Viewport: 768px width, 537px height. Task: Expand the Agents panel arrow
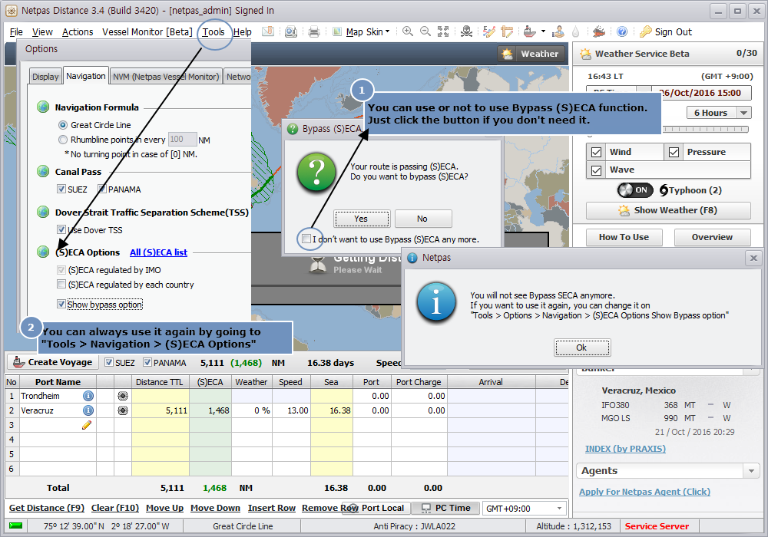coord(751,472)
